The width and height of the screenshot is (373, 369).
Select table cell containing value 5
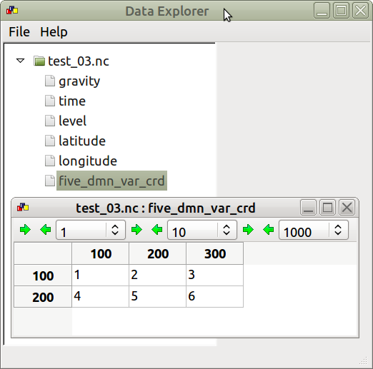click(x=157, y=296)
